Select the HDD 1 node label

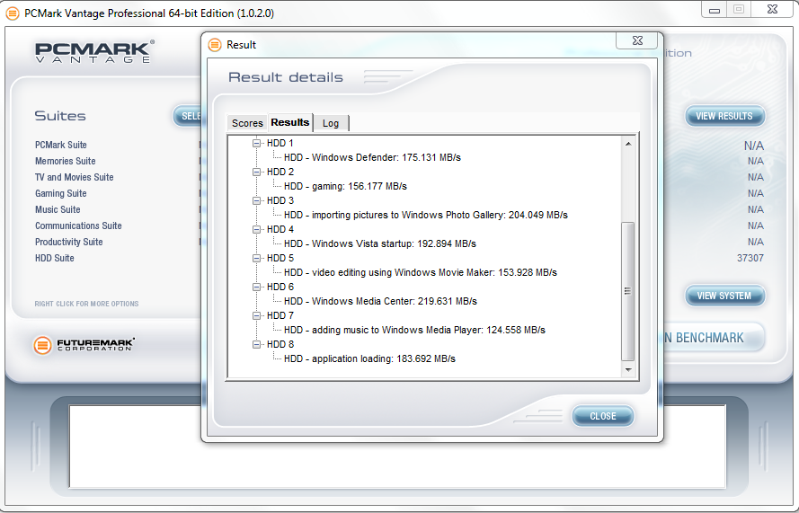(280, 143)
